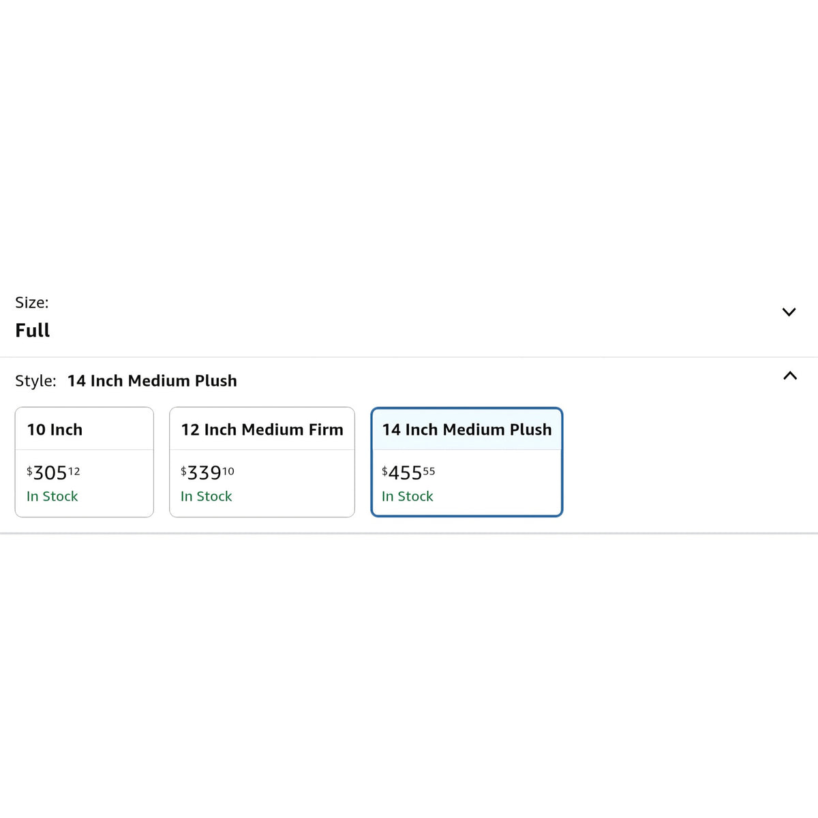The image size is (818, 818).
Task: Click the 14 Inch Medium Plush card title bar
Action: click(467, 429)
